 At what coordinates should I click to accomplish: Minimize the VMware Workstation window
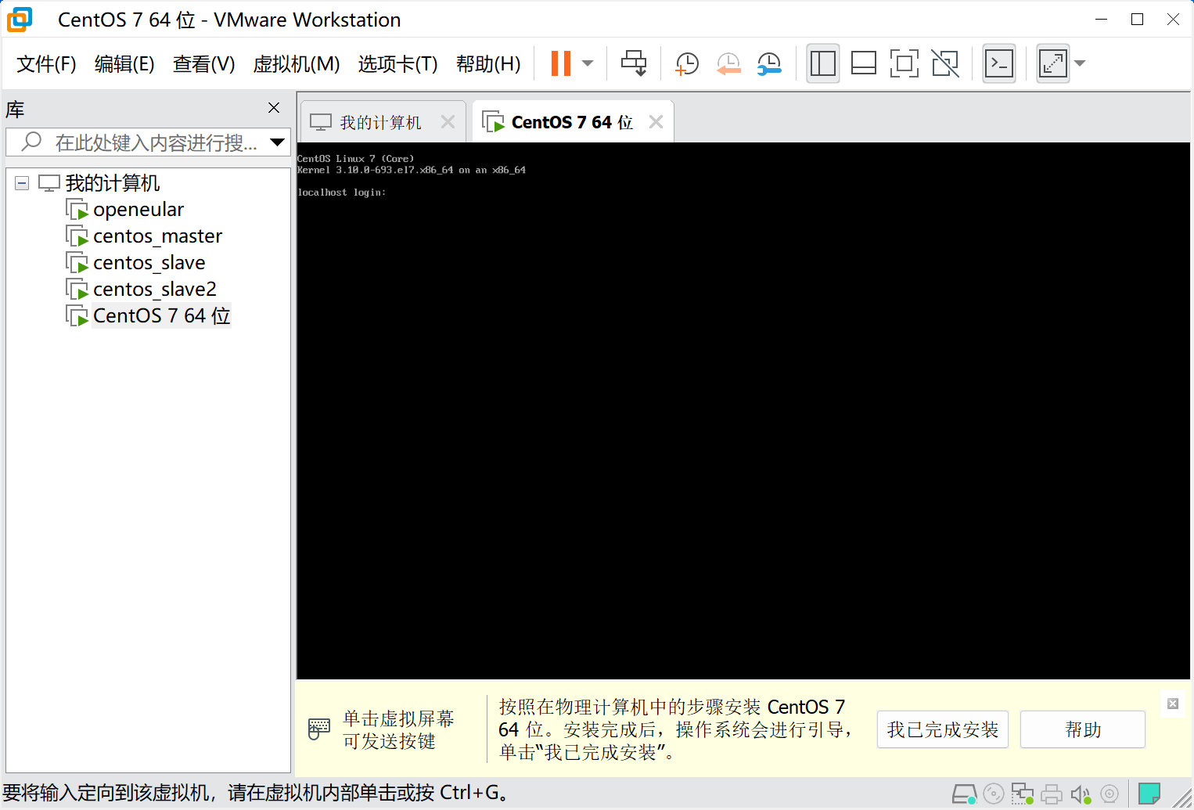pos(1102,20)
